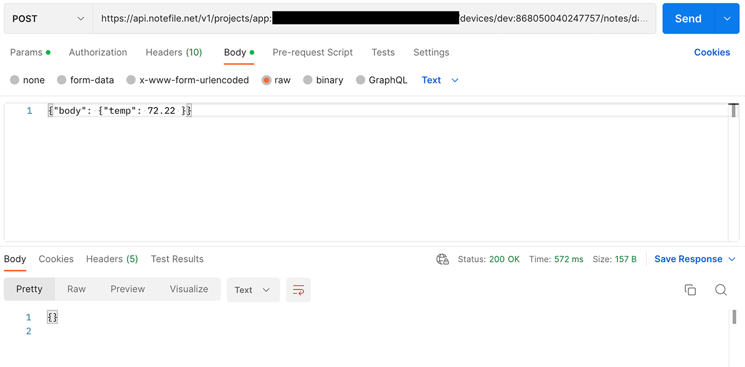This screenshot has width=745, height=367.
Task: Switch to the Test Results tab
Action: [177, 259]
